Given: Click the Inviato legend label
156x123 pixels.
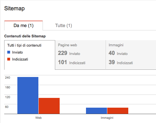Looking at the screenshot, I should coord(17,52).
